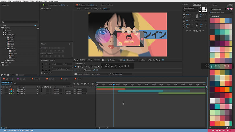
Task: Expand the CENA_1 layer properties
Action: (x=10, y=89)
